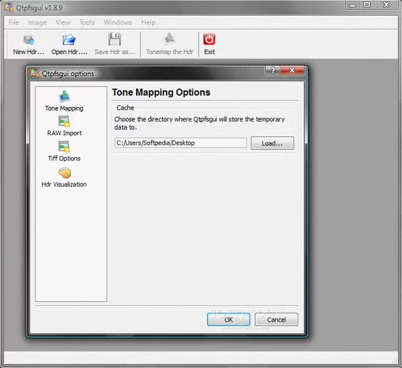
Task: Open the View menu
Action: (63, 22)
